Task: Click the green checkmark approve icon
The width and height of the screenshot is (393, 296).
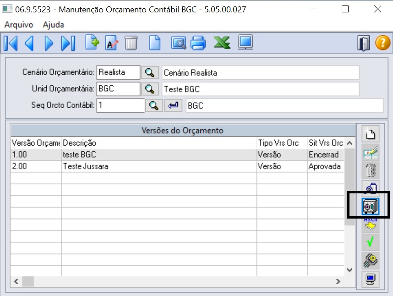Action: tap(371, 242)
